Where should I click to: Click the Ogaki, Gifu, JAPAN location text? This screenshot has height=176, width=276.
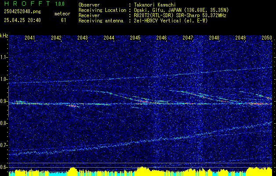181,10
